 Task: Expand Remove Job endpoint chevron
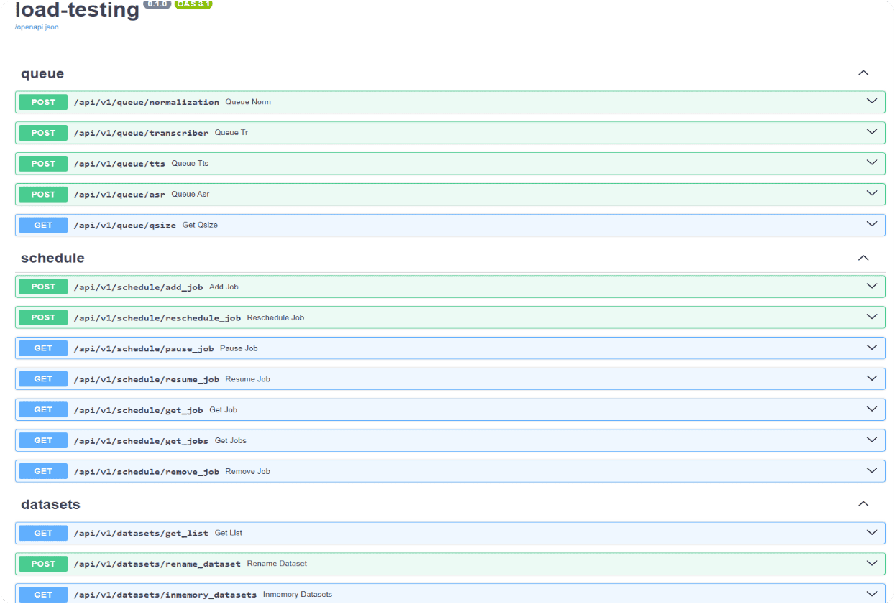871,471
